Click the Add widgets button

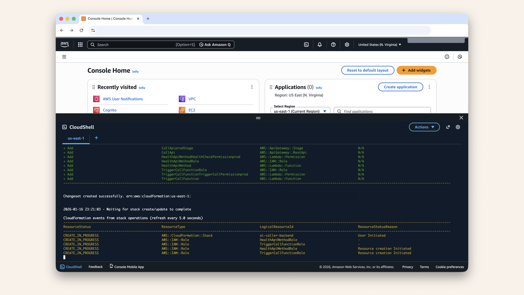pyautogui.click(x=416, y=70)
